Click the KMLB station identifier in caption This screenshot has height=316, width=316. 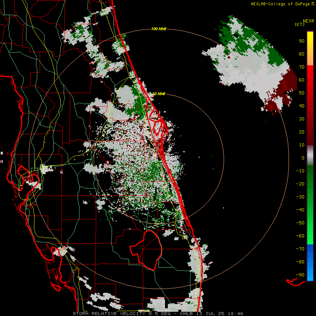tap(186, 314)
